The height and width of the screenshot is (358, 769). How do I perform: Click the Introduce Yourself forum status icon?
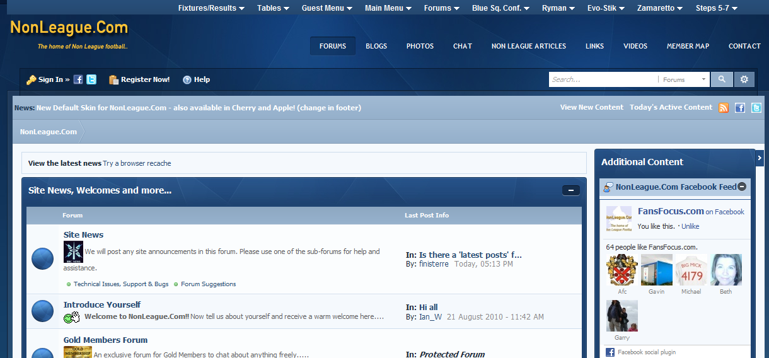(x=43, y=311)
